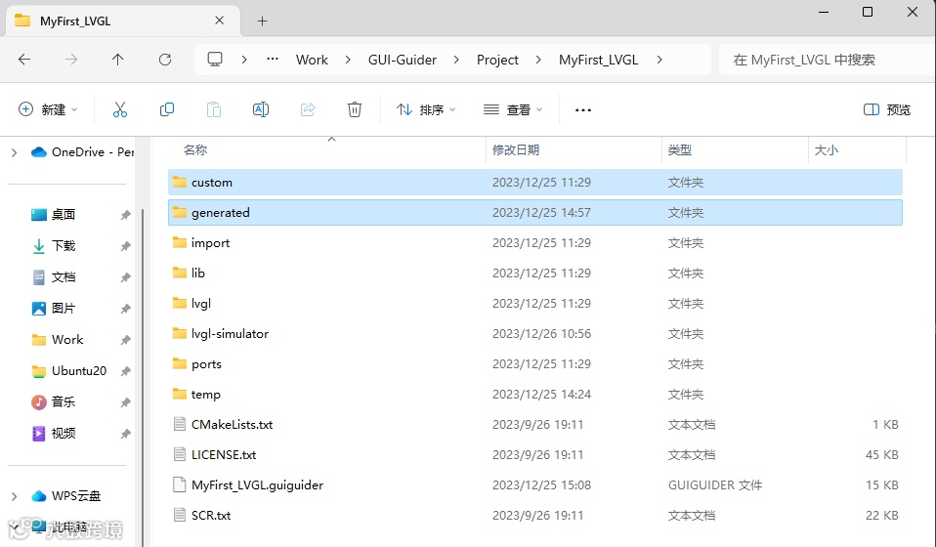Sort by 修改日期 column header
The image size is (936, 547).
coord(516,149)
